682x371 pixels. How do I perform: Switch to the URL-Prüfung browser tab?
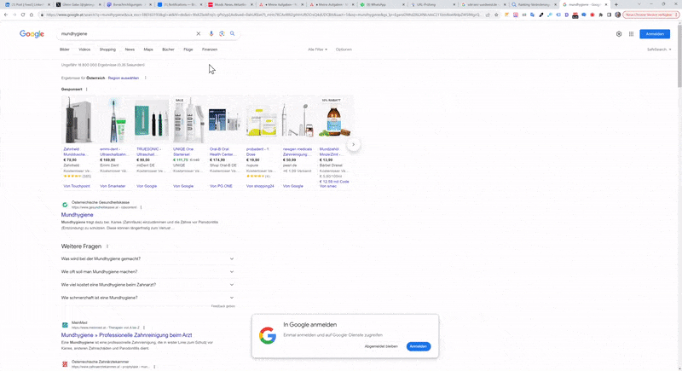(431, 4)
